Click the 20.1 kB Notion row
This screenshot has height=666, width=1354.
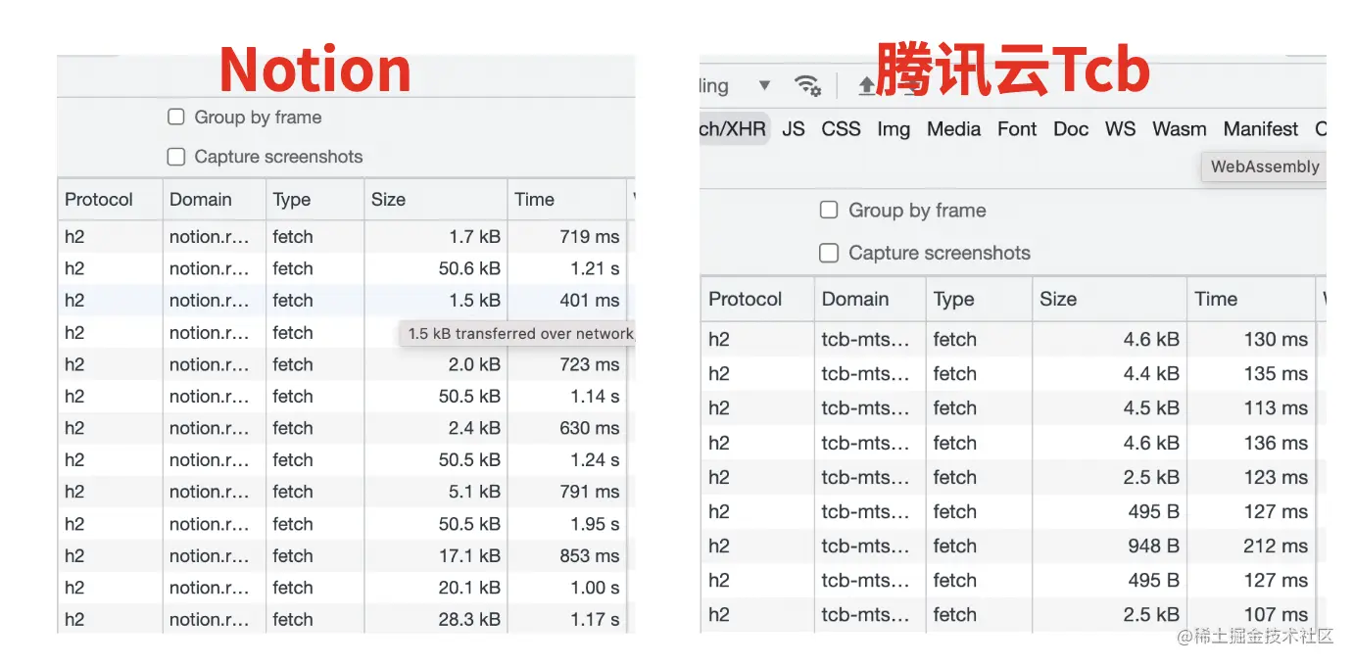click(x=346, y=588)
